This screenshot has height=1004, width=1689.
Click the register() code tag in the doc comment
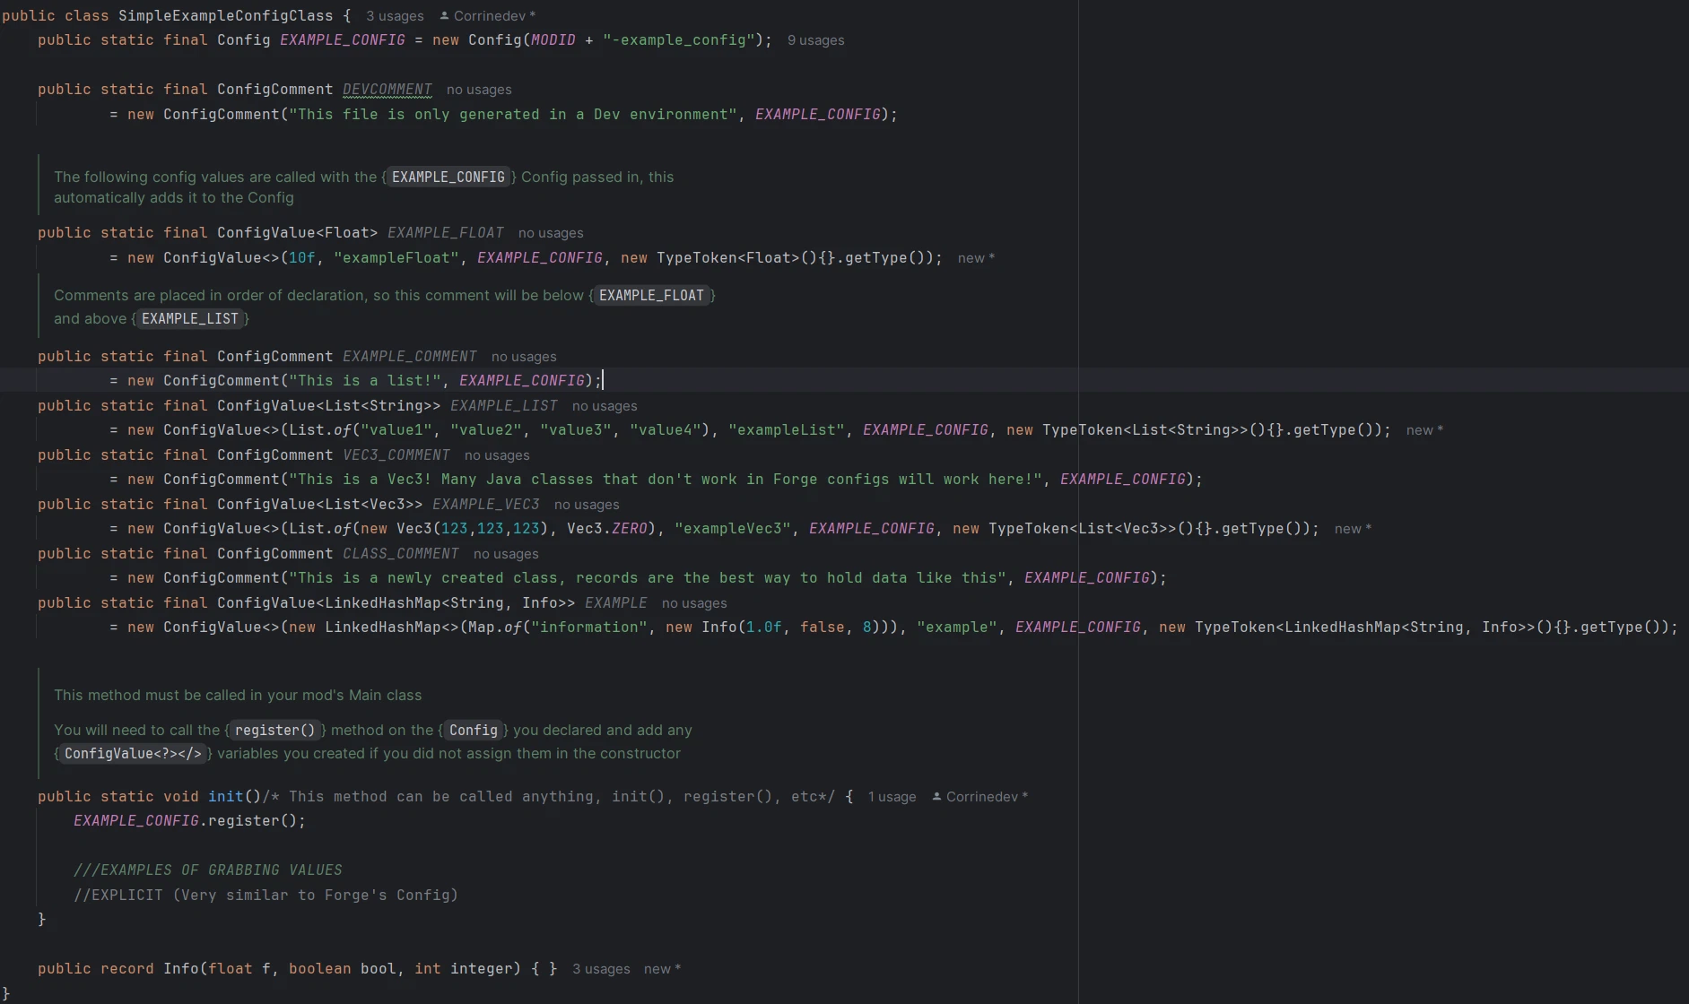(x=274, y=731)
